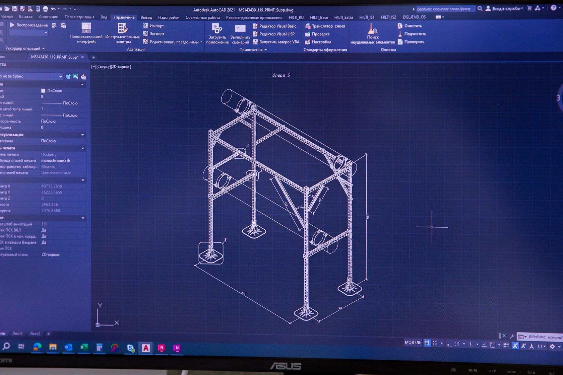This screenshot has width=563, height=375.
Task: Toggle ortho mode in status bar
Action: click(x=449, y=344)
